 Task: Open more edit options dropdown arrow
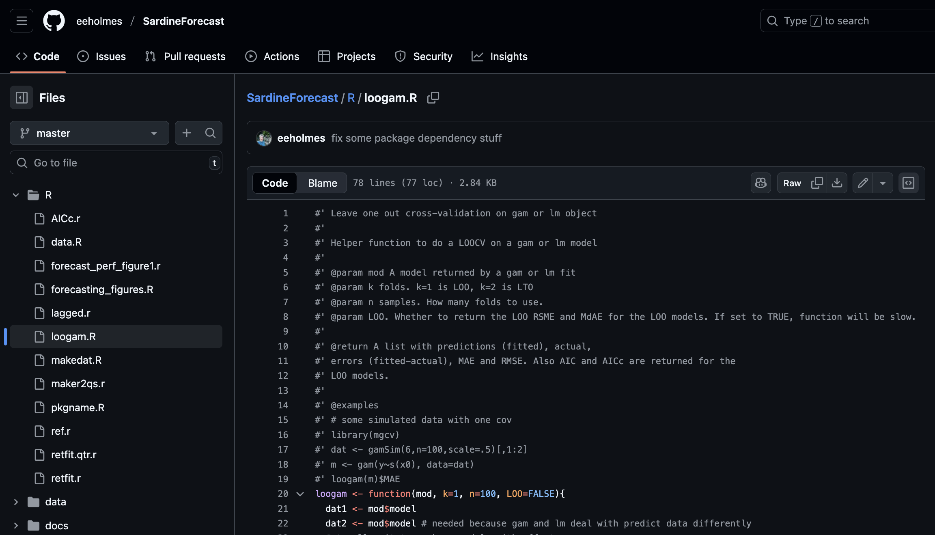[x=883, y=183]
